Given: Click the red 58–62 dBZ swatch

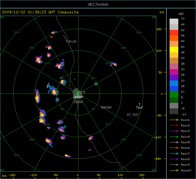Looking at the screenshot, I should click(174, 33).
